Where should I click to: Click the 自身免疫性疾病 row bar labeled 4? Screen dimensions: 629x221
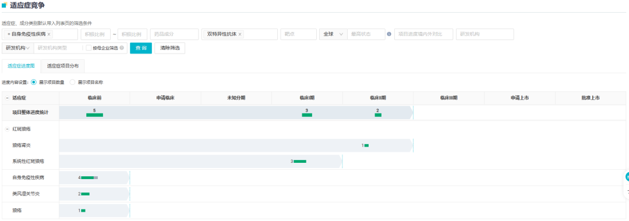coord(90,177)
